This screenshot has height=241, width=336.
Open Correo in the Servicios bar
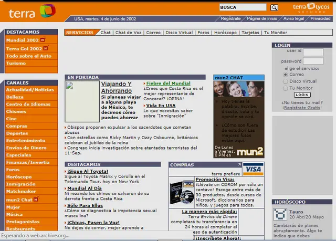coord(153,33)
